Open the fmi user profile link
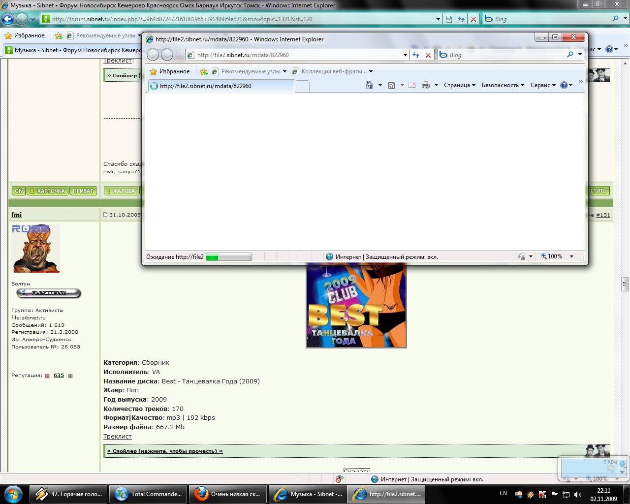Screen dimensions: 630x504 pos(17,215)
